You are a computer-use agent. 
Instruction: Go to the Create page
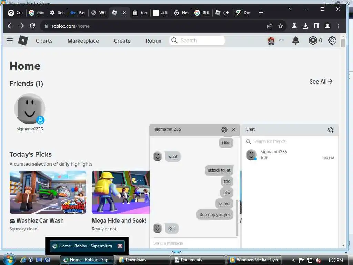point(122,41)
